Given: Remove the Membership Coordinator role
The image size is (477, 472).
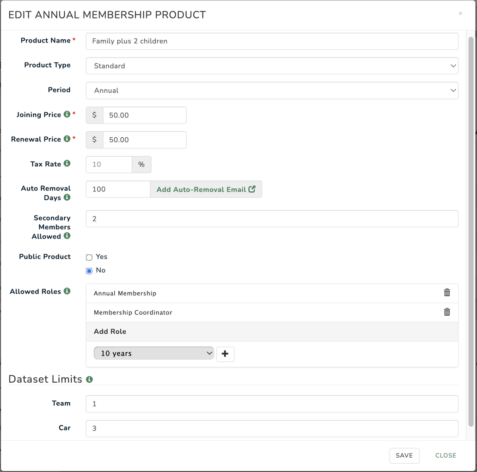Looking at the screenshot, I should 447,312.
